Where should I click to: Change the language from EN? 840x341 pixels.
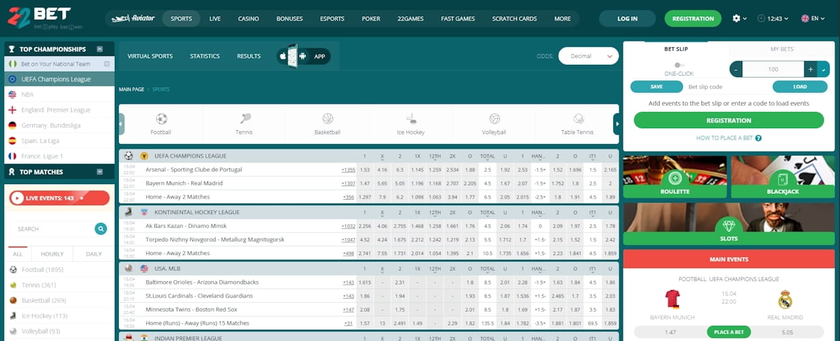813,18
